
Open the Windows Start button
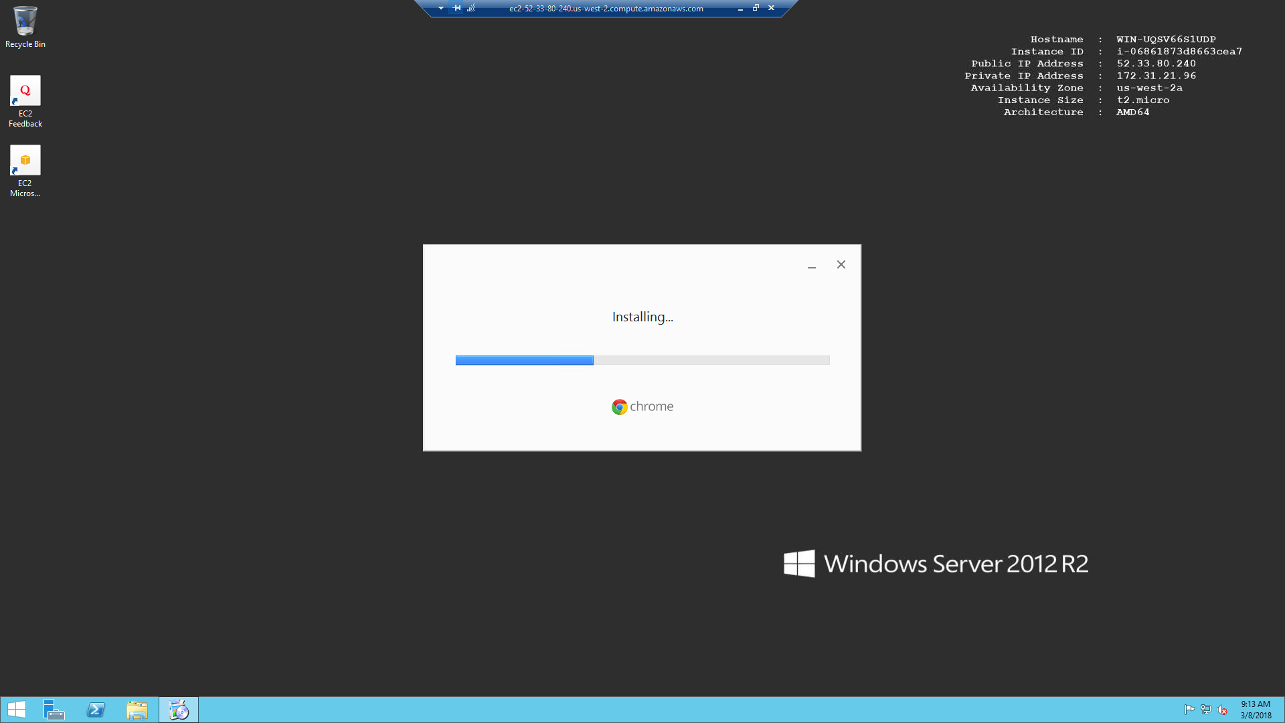pyautogui.click(x=17, y=710)
